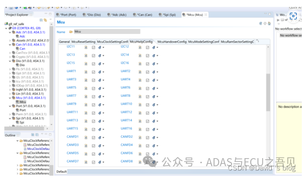Open the dropdown arrow for UART7
Viewport: 308px width, 178px height.
(x=103, y=97)
